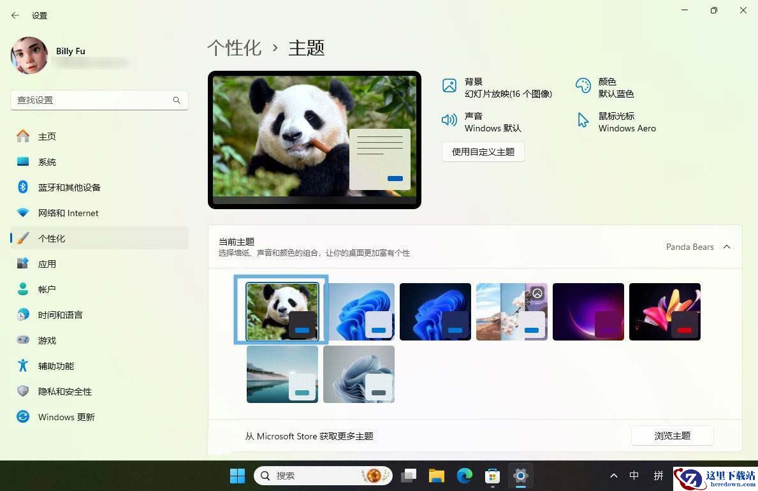This screenshot has width=758, height=491.
Task: Select the Panda Bears theme thumbnail
Action: (x=282, y=312)
